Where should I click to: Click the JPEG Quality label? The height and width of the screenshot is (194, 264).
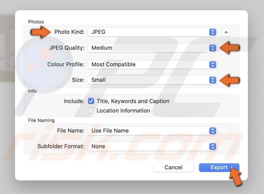click(x=67, y=48)
